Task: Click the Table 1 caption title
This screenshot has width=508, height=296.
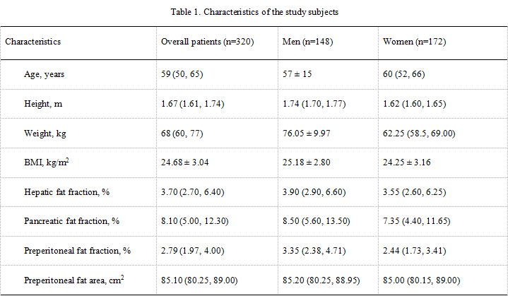Action: (x=254, y=12)
